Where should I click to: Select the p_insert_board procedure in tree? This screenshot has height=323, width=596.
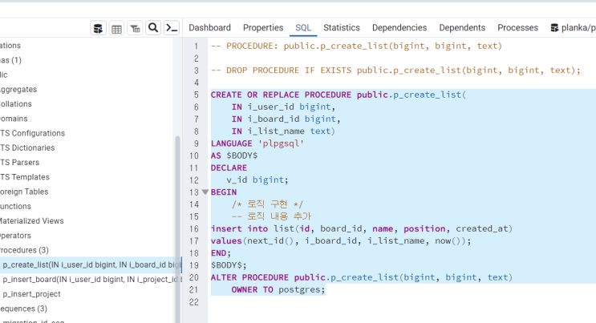(92, 279)
